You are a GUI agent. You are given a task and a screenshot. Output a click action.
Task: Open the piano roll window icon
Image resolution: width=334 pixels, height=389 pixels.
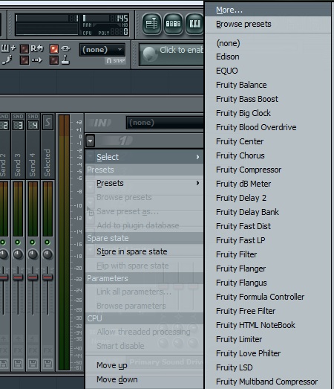click(194, 24)
